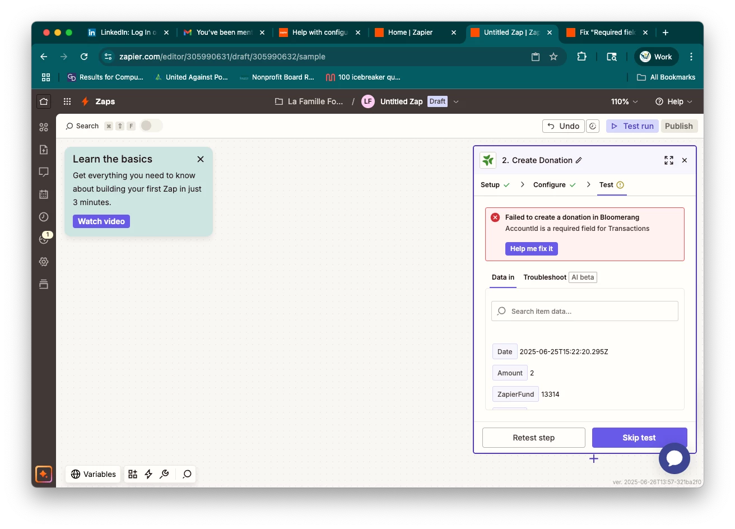Screen dimensions: 735x529
Task: Close the Create Donation step panel
Action: (x=685, y=160)
